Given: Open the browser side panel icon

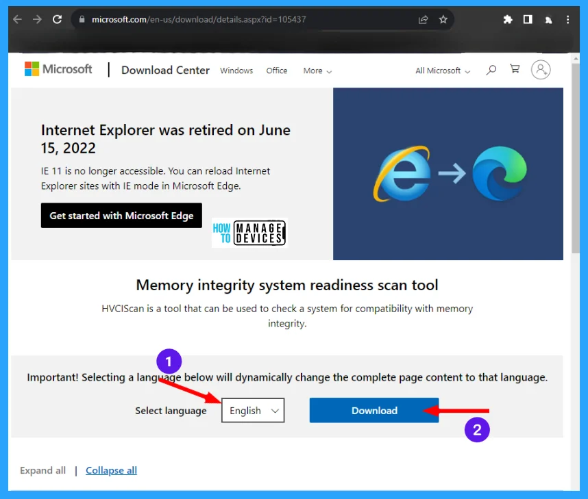Looking at the screenshot, I should (x=528, y=19).
